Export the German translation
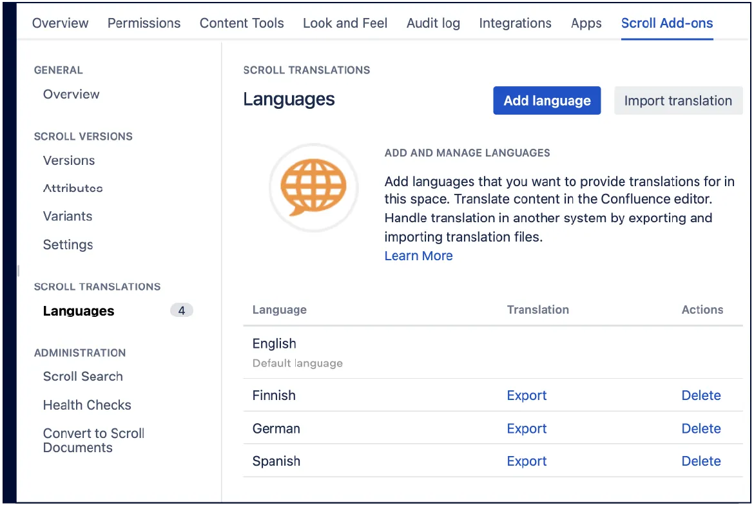This screenshot has width=754, height=505. pos(527,428)
